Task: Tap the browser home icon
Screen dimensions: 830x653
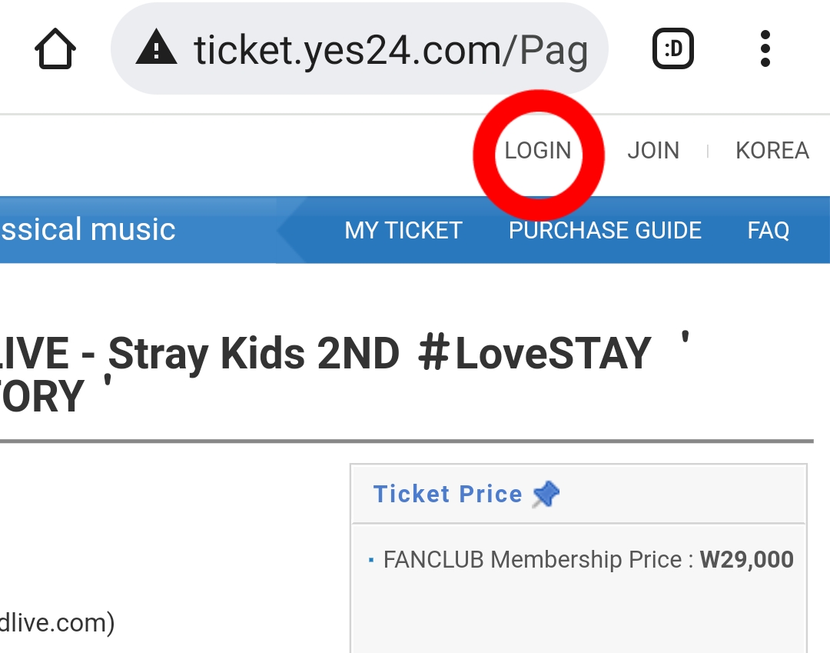Action: [x=55, y=51]
